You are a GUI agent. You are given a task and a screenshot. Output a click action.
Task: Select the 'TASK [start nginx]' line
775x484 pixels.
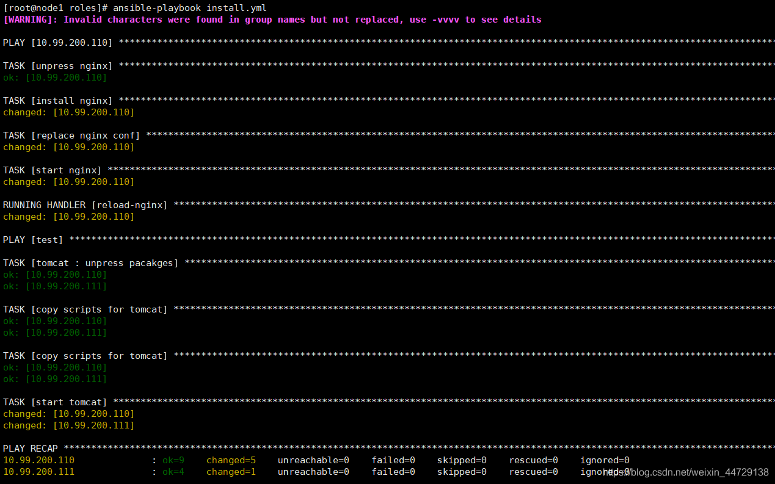pos(388,170)
